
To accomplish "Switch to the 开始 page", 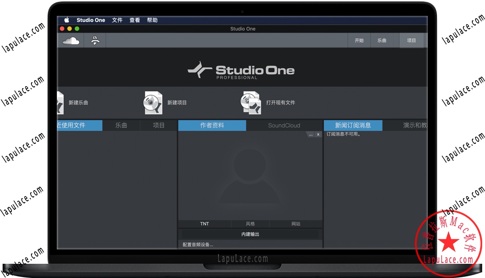I will click(x=359, y=41).
